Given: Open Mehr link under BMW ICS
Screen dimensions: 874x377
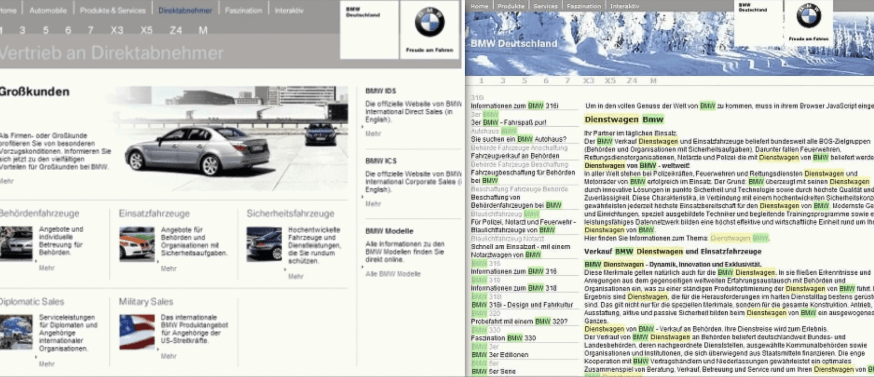Looking at the screenshot, I should pyautogui.click(x=373, y=204).
